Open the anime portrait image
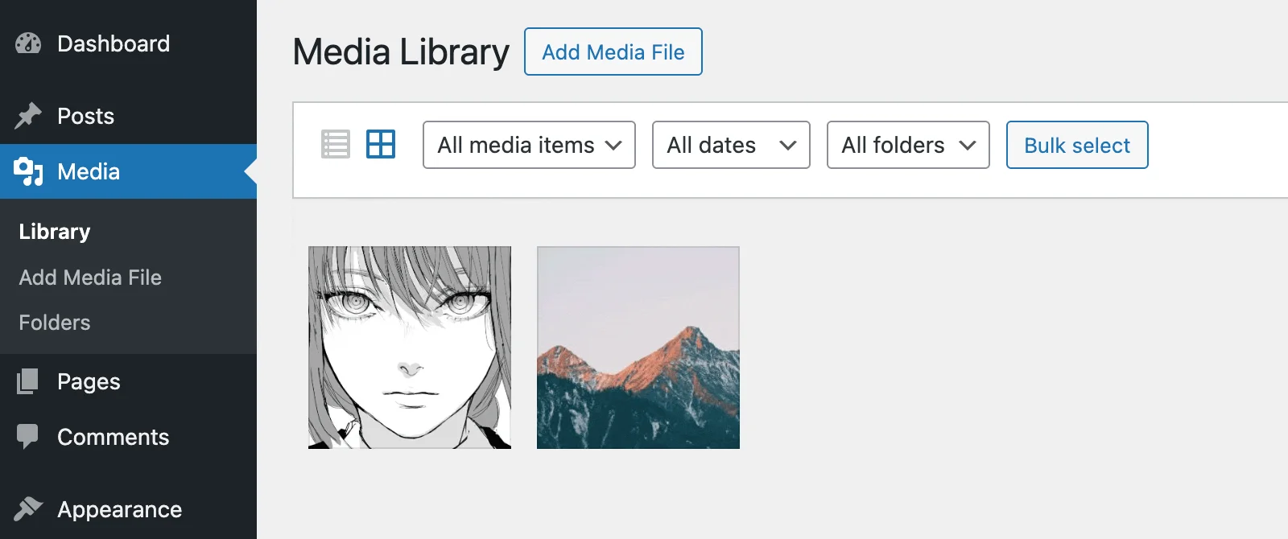 (x=409, y=347)
